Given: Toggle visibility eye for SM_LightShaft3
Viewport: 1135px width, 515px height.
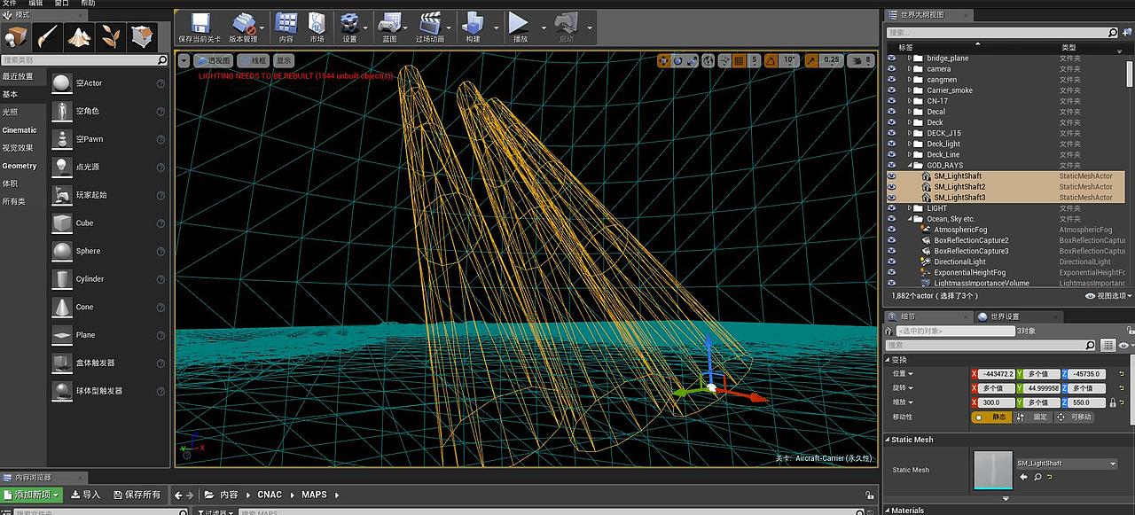Looking at the screenshot, I should (x=892, y=198).
